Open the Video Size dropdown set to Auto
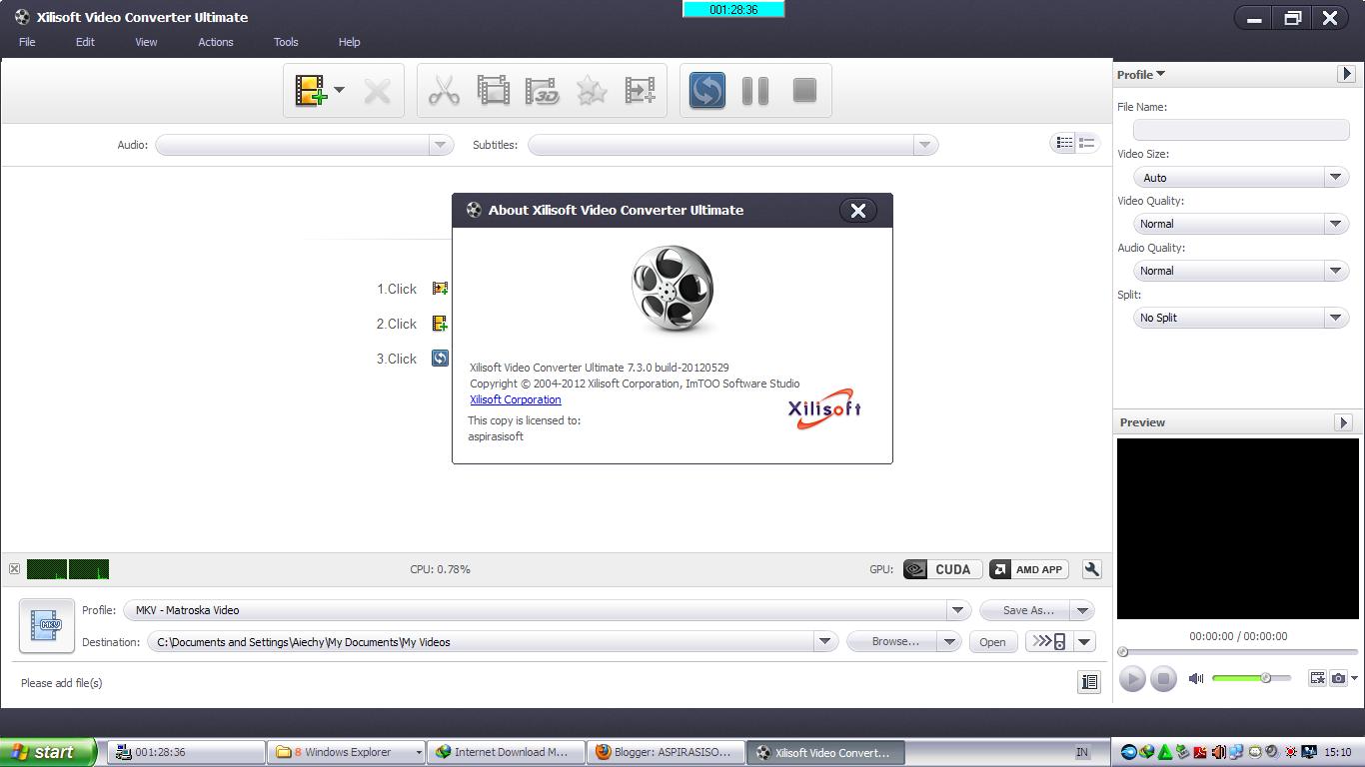1365x767 pixels. (x=1336, y=177)
